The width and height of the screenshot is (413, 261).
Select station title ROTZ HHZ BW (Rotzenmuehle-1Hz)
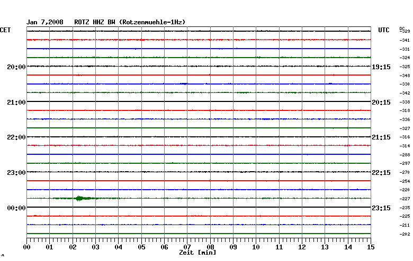[130, 22]
